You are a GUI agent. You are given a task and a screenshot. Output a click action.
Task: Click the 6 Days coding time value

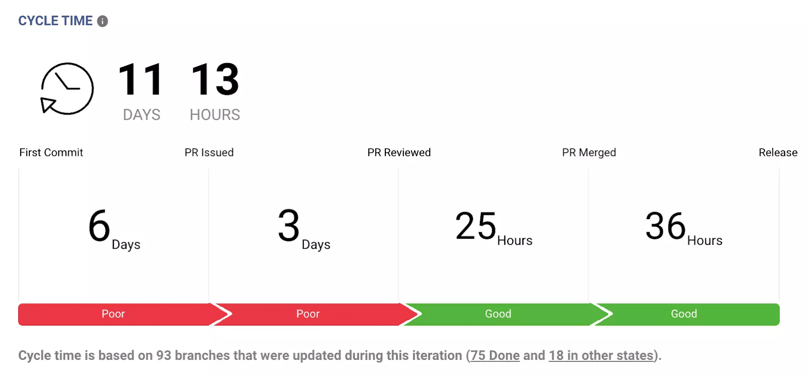pyautogui.click(x=114, y=228)
